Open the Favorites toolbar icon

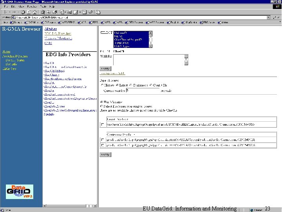tap(49, 12)
